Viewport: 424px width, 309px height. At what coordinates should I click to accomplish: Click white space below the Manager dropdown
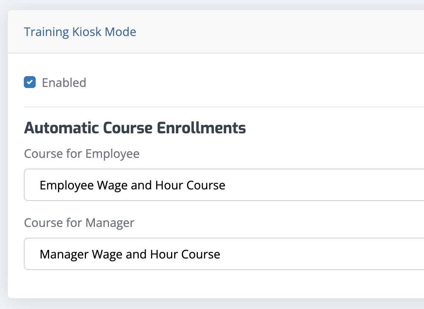pyautogui.click(x=223, y=284)
